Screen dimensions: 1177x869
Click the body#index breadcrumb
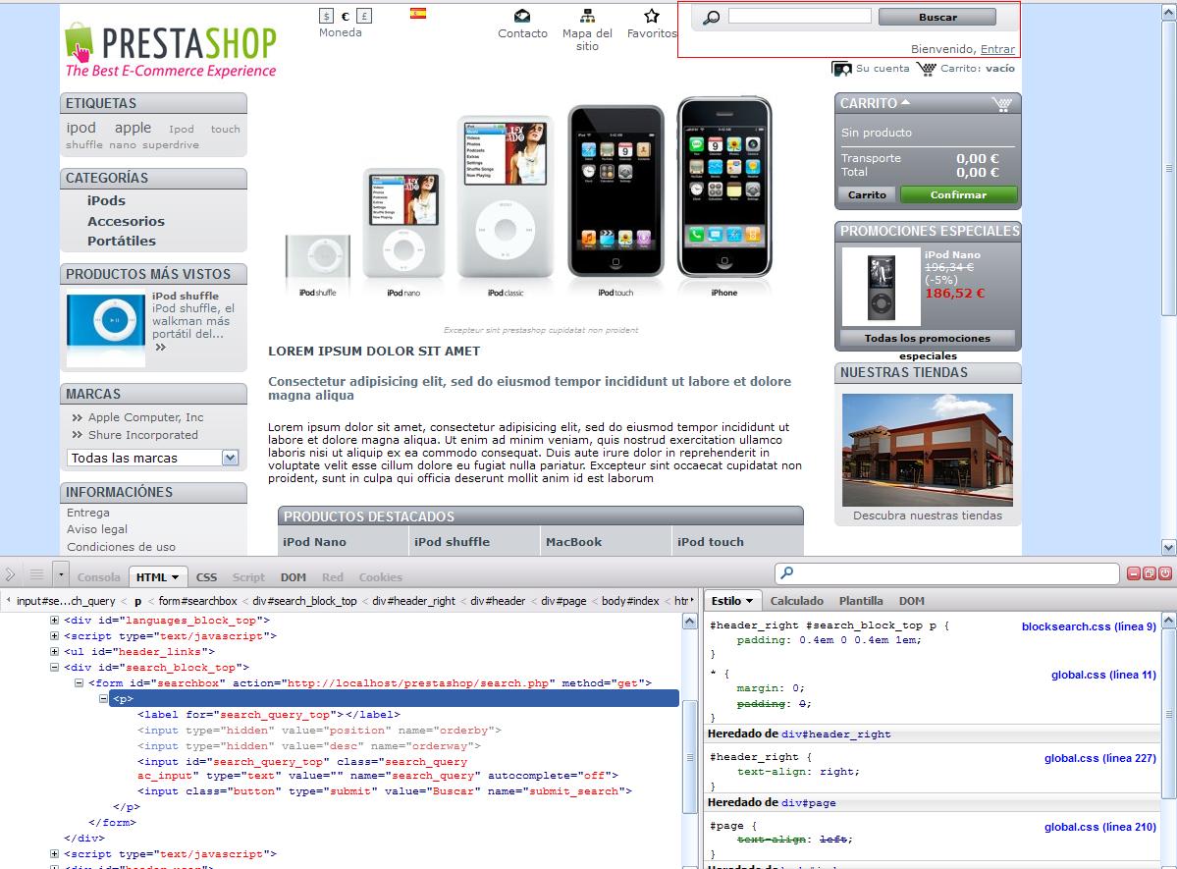point(630,601)
